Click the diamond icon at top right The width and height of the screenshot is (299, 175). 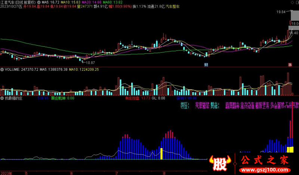pyautogui.click(x=292, y=2)
